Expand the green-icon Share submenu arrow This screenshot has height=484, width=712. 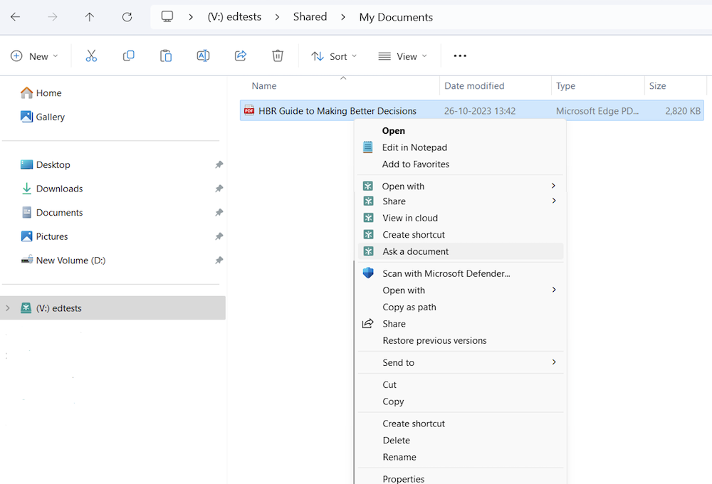click(x=553, y=201)
